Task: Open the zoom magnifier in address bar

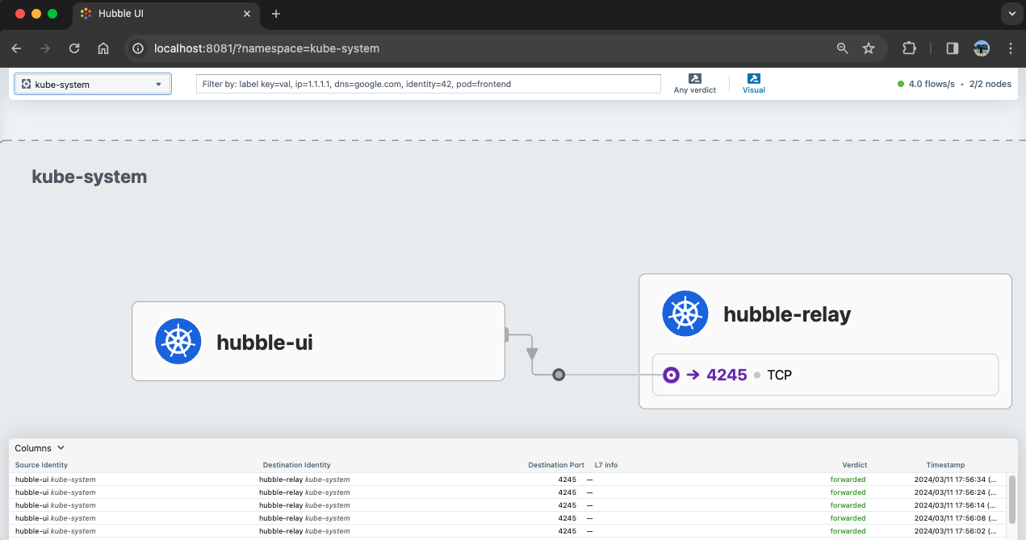Action: point(842,48)
